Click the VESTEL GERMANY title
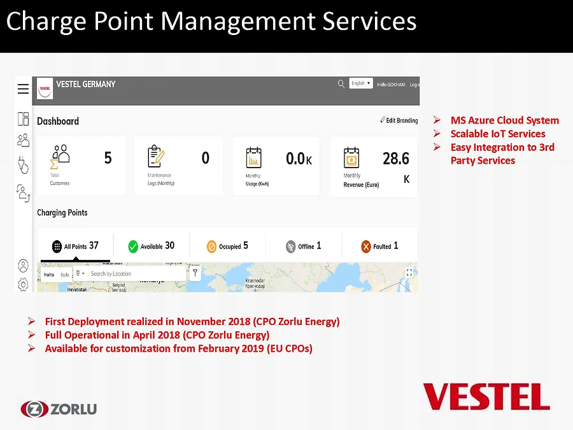 click(x=86, y=84)
